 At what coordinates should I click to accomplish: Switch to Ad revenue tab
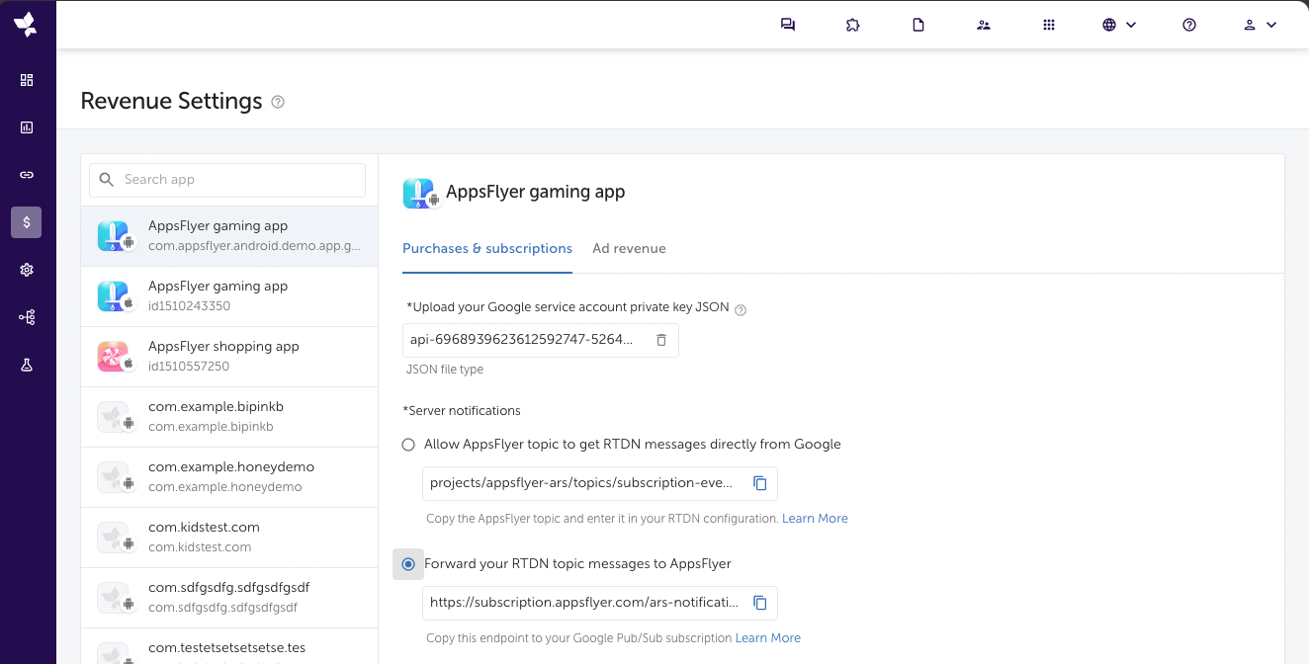[629, 249]
